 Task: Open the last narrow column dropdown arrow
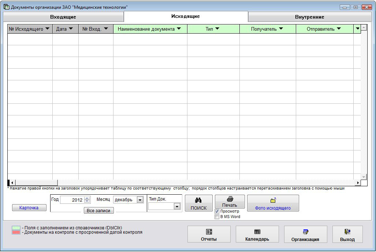click(x=358, y=29)
